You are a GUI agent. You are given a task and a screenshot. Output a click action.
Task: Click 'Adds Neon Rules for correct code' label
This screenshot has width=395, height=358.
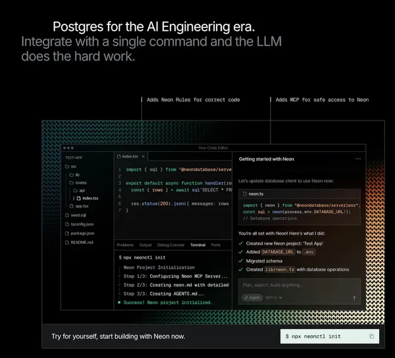point(193,99)
